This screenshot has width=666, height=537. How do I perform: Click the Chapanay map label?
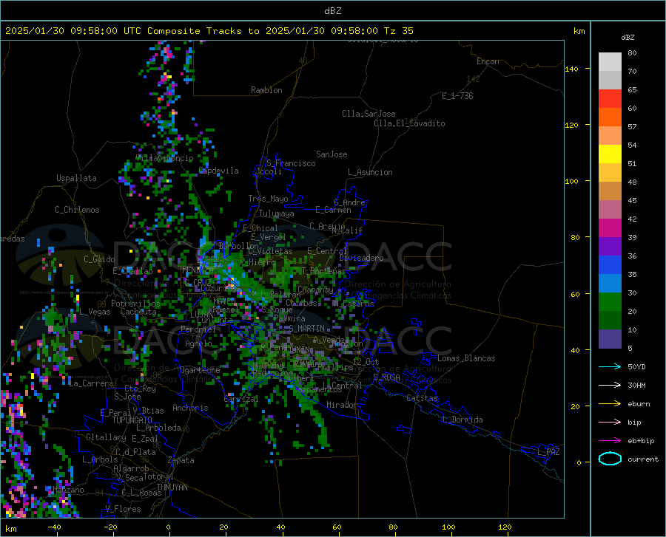coord(315,290)
